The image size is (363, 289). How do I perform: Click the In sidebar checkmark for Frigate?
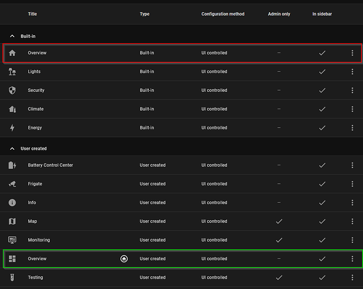click(x=322, y=184)
